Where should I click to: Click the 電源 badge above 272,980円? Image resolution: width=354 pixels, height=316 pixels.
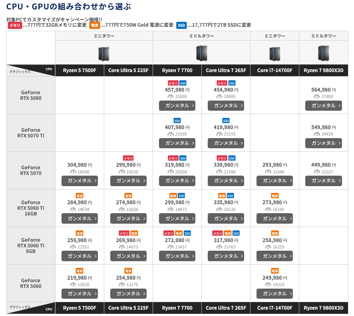click(x=179, y=233)
